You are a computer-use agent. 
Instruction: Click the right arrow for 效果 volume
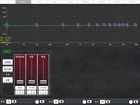click(42, 102)
